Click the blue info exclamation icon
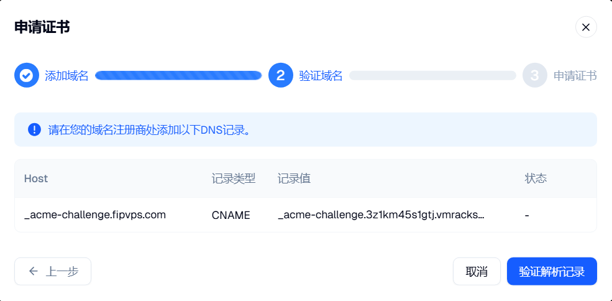612x301 pixels. (x=34, y=129)
